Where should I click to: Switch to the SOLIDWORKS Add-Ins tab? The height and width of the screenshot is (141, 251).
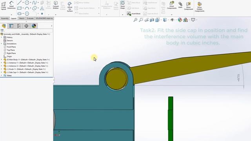click(44, 18)
